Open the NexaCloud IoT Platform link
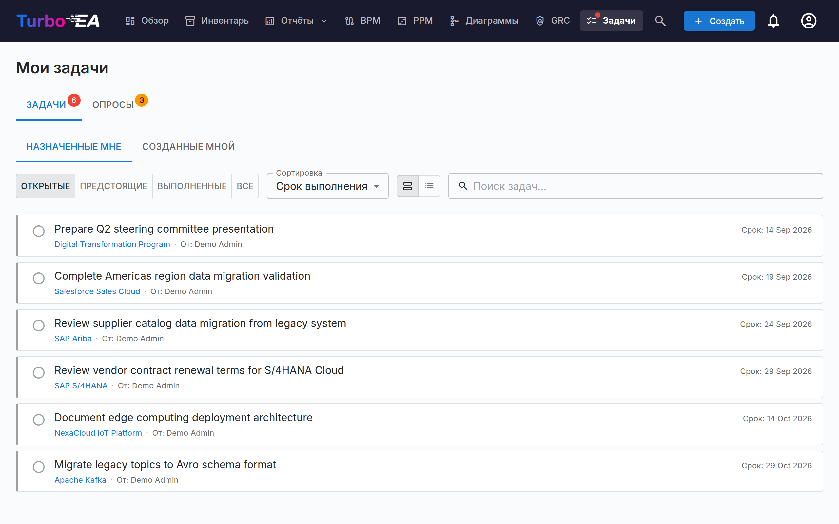 98,433
